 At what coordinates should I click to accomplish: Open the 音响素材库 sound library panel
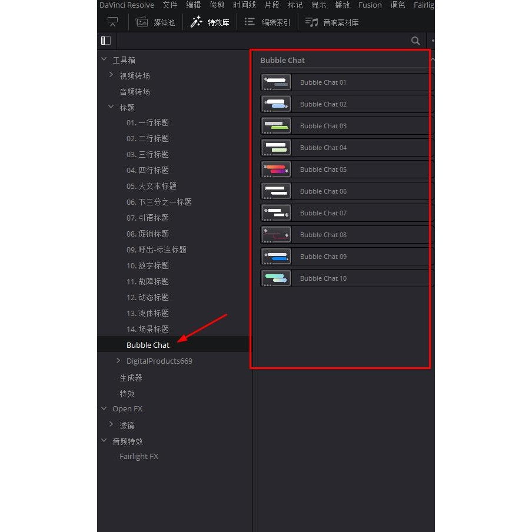331,22
